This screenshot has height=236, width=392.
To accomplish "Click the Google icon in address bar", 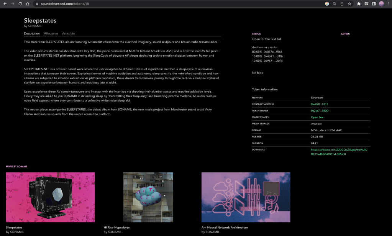I will click(327, 4).
